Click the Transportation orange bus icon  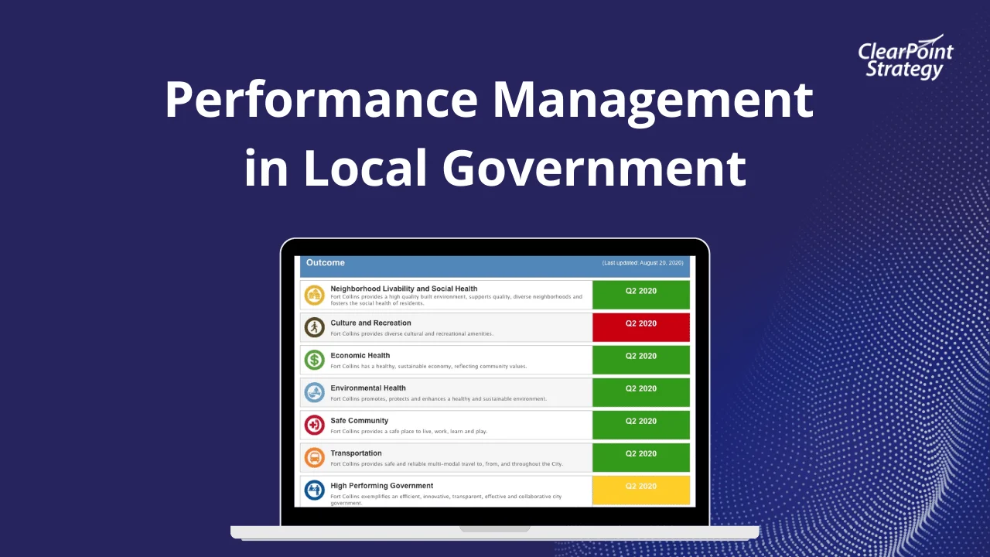tap(314, 457)
